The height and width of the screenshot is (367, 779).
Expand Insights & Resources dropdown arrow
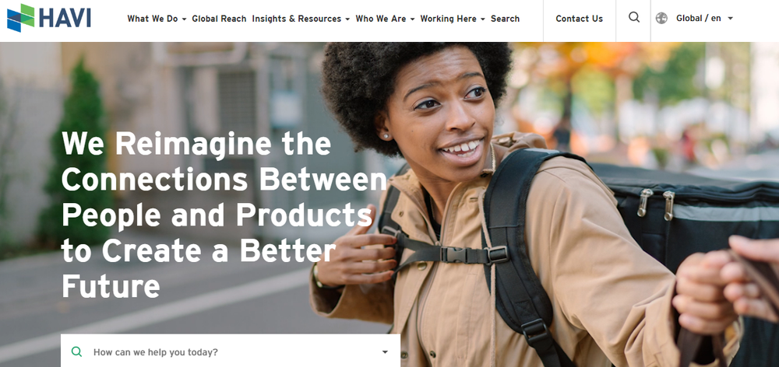pyautogui.click(x=347, y=19)
